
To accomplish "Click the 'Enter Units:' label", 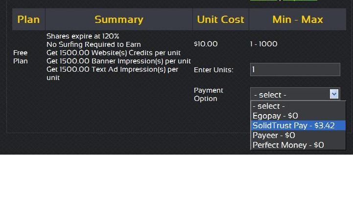I will (x=213, y=70).
